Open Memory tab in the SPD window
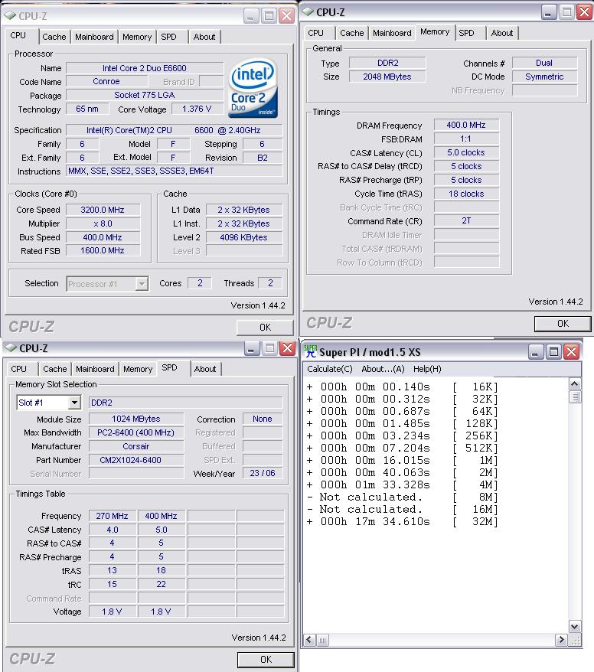Screen dimensions: 594x672 (x=138, y=369)
